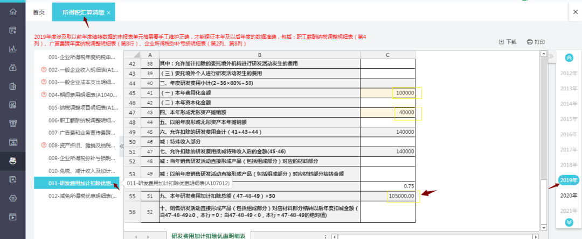Click the video play icon in the sidebar
The width and height of the screenshot is (582, 239).
(12, 217)
